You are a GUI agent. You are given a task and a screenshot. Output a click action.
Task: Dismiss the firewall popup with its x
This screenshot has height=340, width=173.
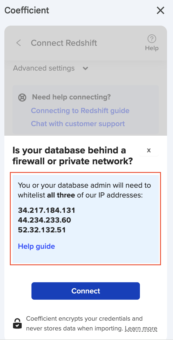point(149,150)
